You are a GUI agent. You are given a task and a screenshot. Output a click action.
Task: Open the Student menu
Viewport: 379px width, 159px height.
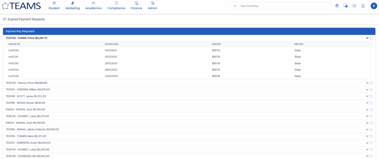point(54,6)
